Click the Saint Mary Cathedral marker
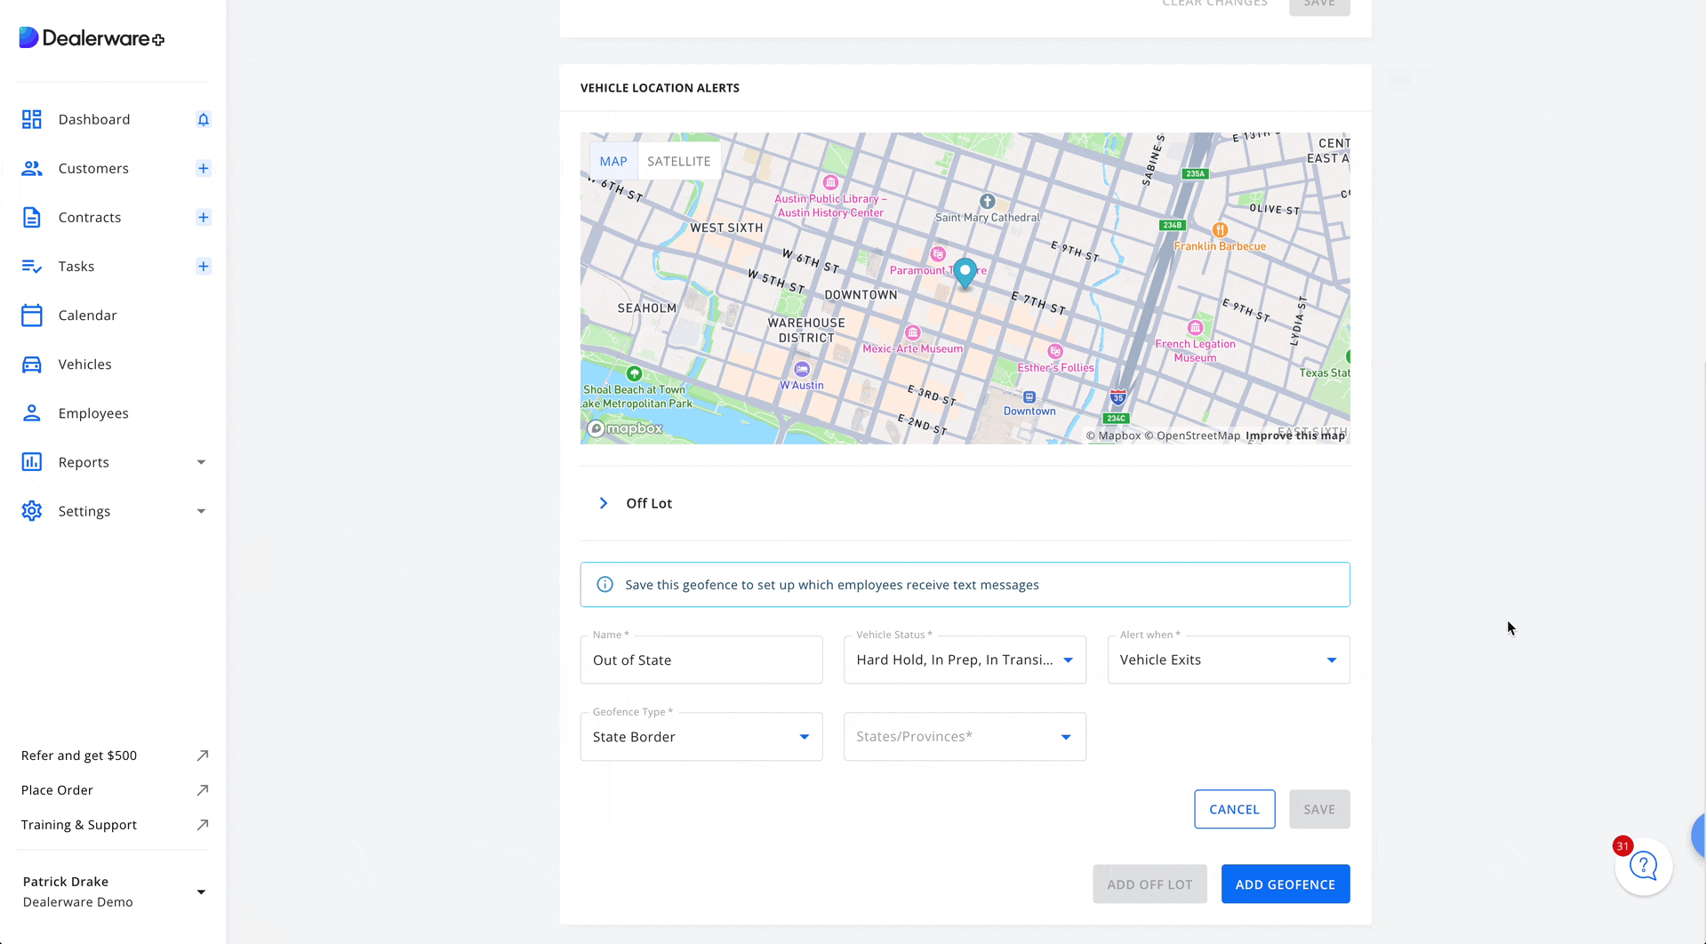The height and width of the screenshot is (944, 1706). click(x=987, y=201)
